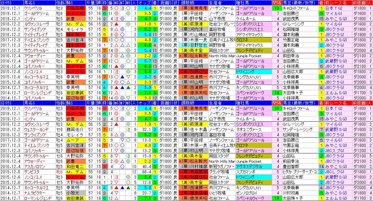Click odds value 13.0
The width and height of the screenshot is (373, 201).
point(147,140)
